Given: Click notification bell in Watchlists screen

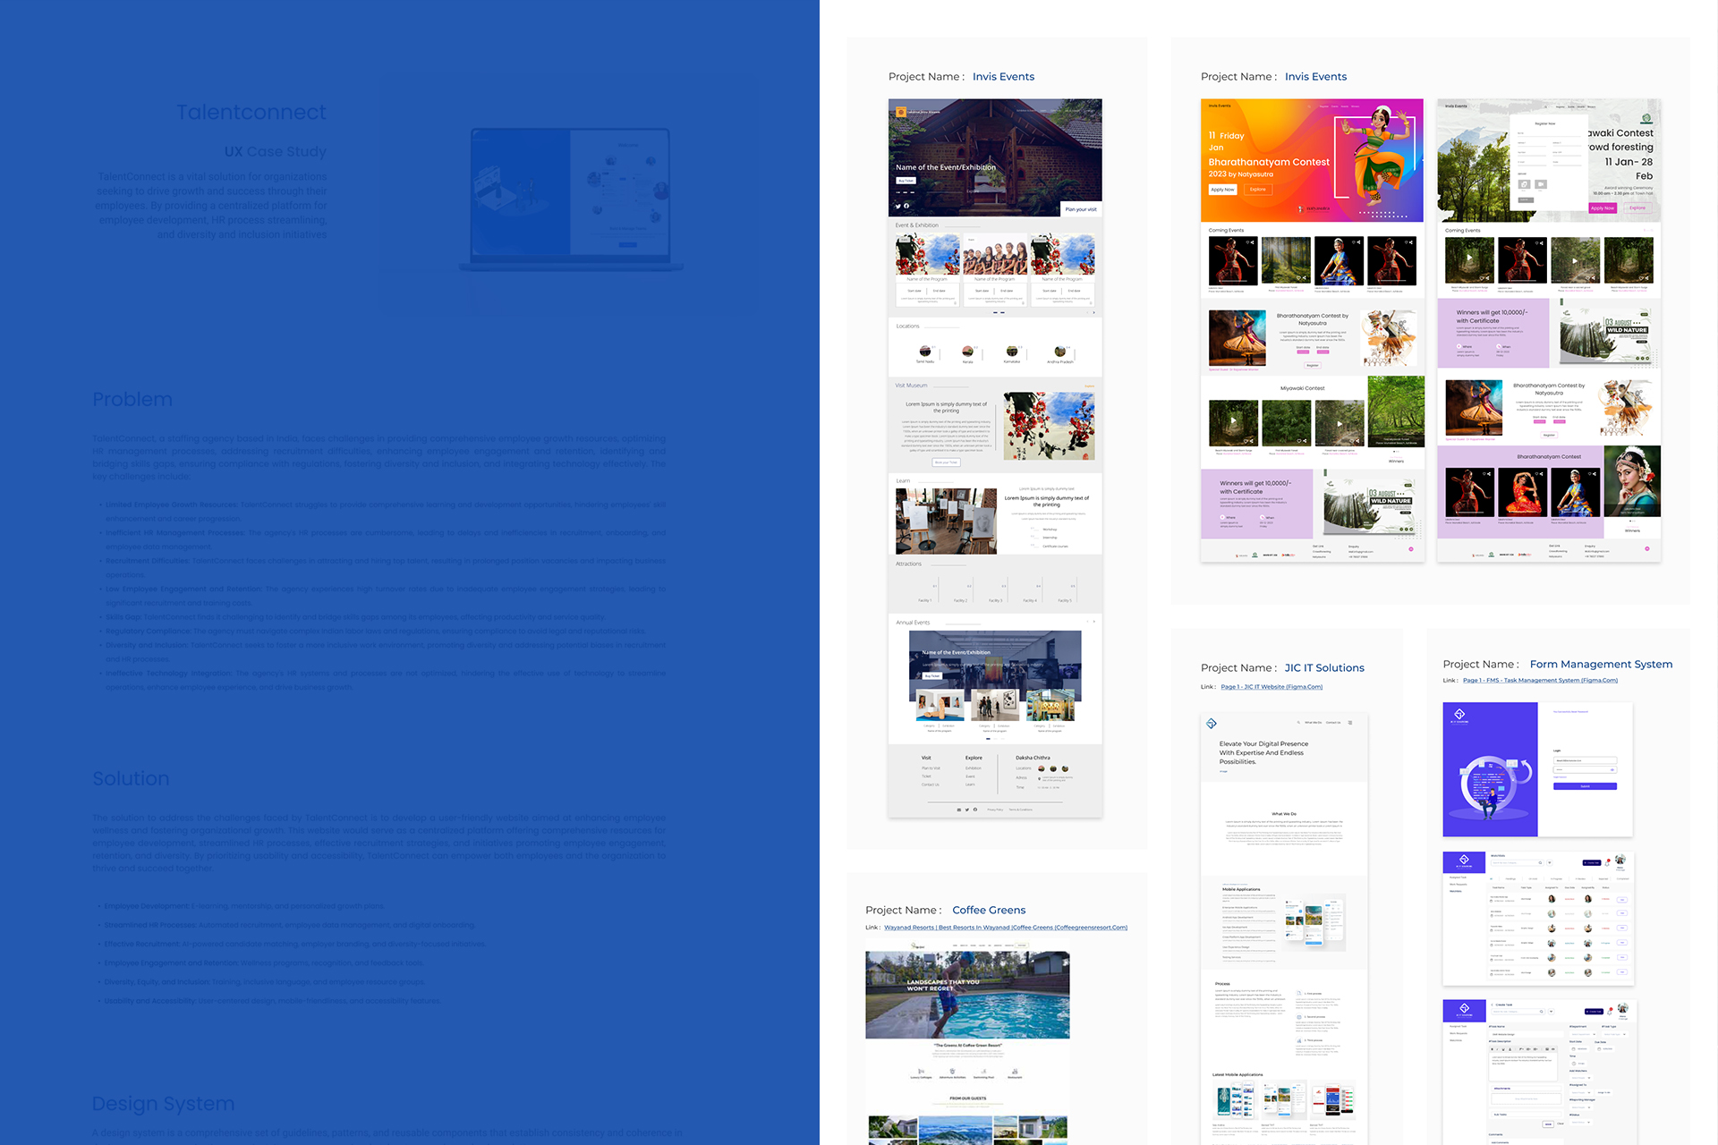Looking at the screenshot, I should click(1607, 862).
